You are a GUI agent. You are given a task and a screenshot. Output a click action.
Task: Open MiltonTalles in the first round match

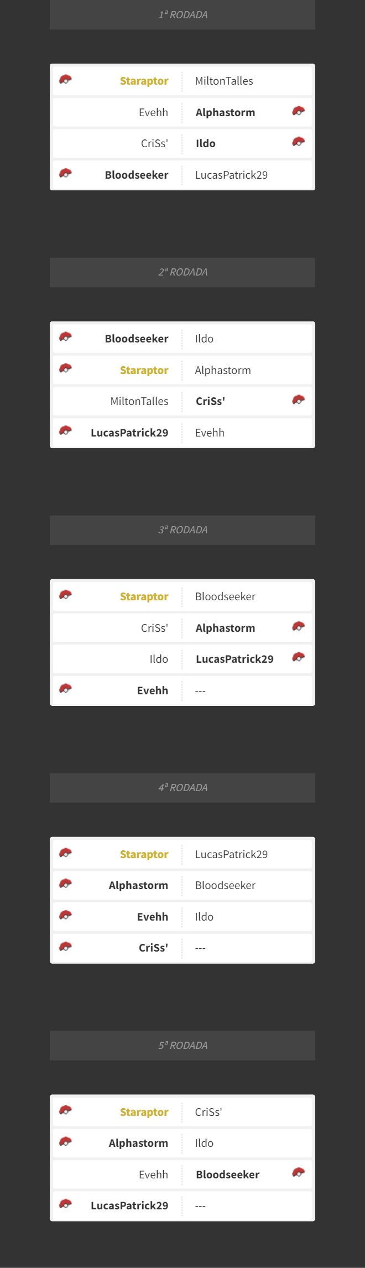[224, 81]
